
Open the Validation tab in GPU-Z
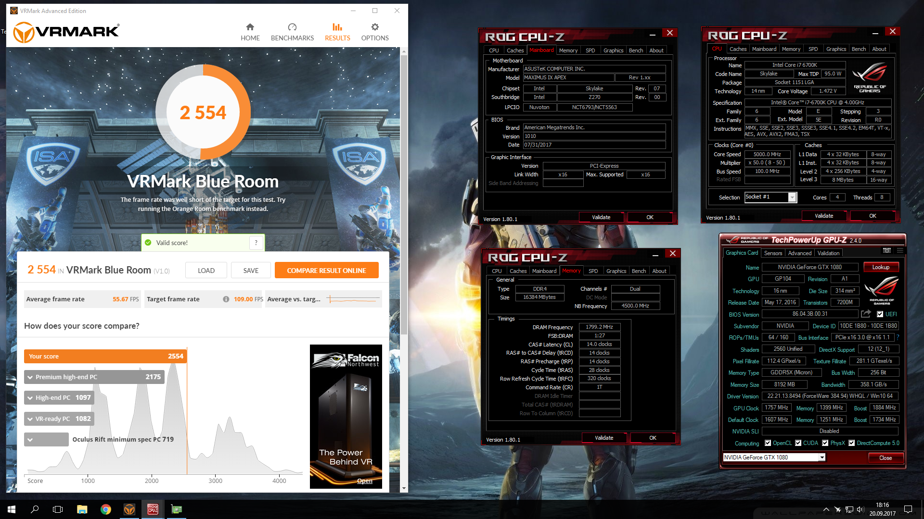coord(828,253)
